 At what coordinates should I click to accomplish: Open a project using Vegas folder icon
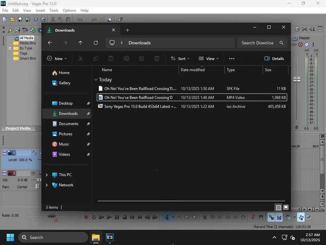12,19
